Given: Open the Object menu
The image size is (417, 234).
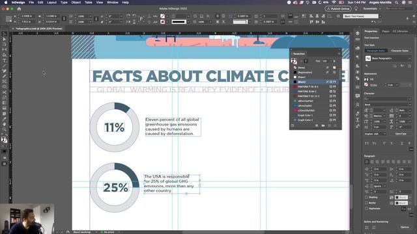Looking at the screenshot, I should (76, 3).
